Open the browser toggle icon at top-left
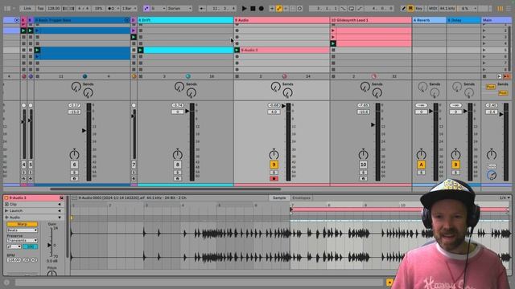 pos(7,9)
